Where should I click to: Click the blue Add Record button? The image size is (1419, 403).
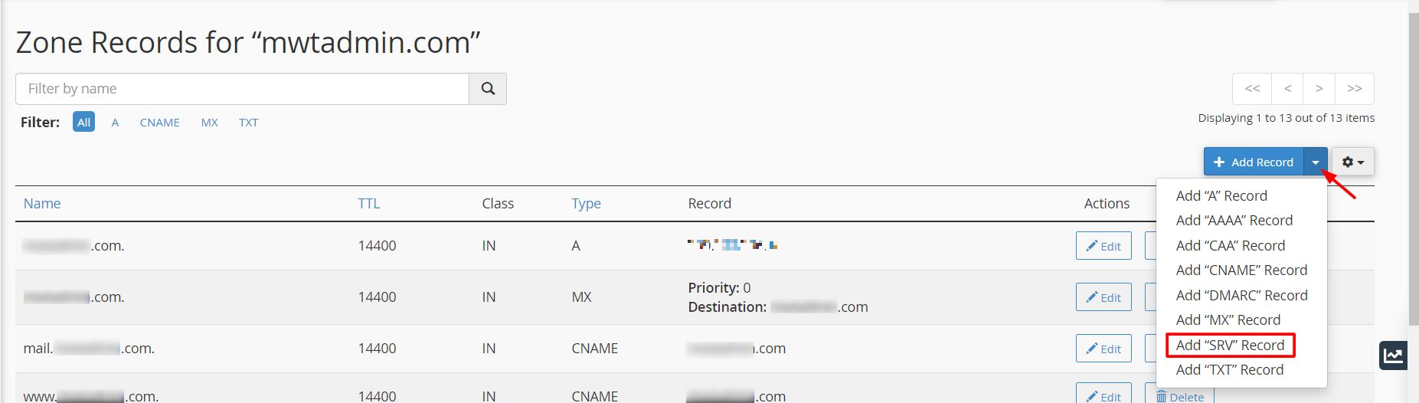[1254, 162]
